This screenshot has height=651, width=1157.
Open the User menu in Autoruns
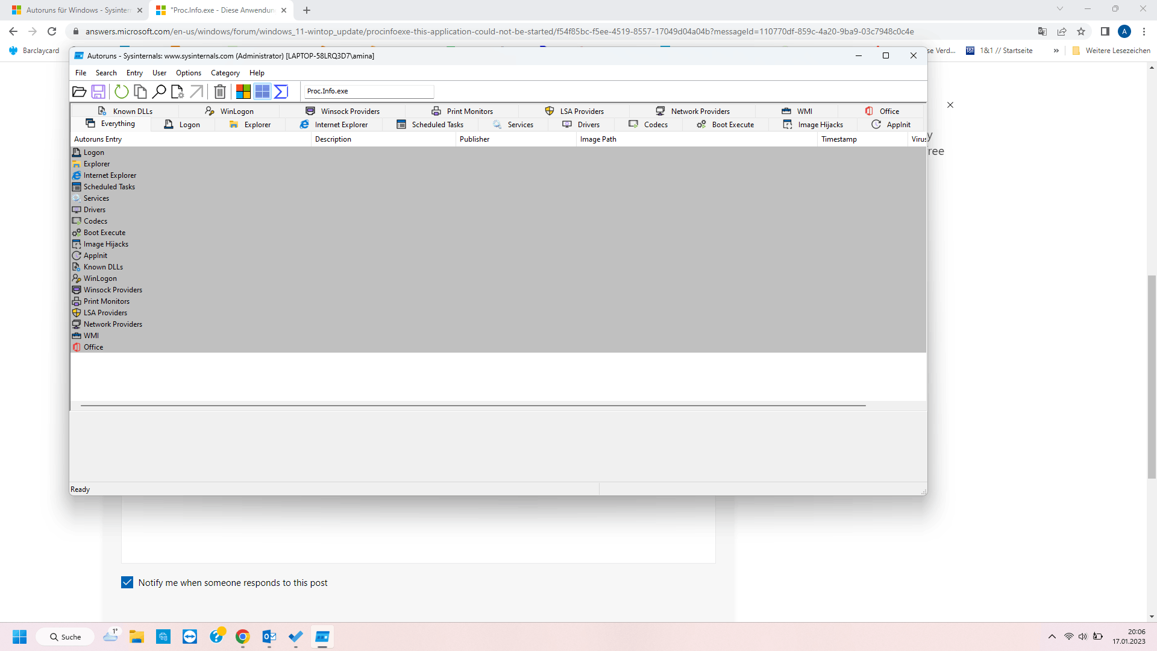159,73
